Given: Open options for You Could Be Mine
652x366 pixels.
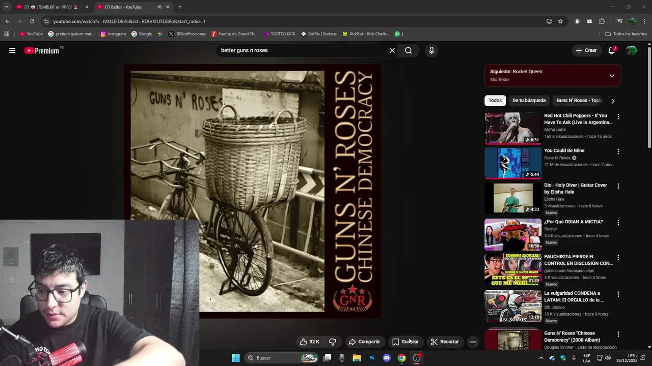Looking at the screenshot, I should (x=618, y=151).
